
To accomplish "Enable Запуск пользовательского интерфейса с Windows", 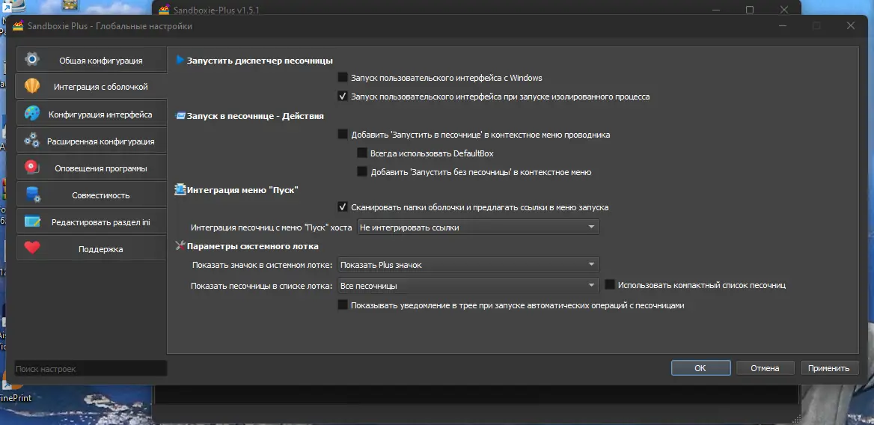I will (343, 77).
